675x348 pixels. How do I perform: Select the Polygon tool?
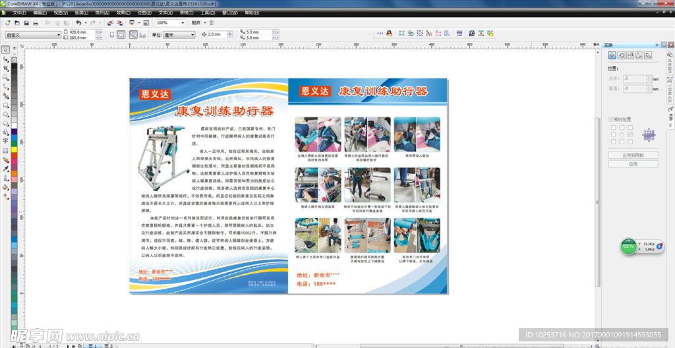5,123
